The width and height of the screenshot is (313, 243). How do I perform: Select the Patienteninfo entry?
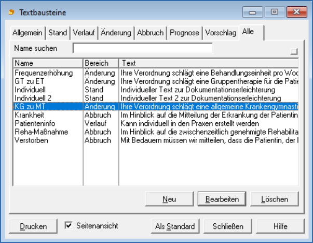click(x=156, y=123)
